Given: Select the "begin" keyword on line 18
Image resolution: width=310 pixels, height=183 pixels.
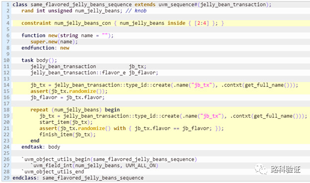Looking at the screenshot, I should (x=112, y=110).
